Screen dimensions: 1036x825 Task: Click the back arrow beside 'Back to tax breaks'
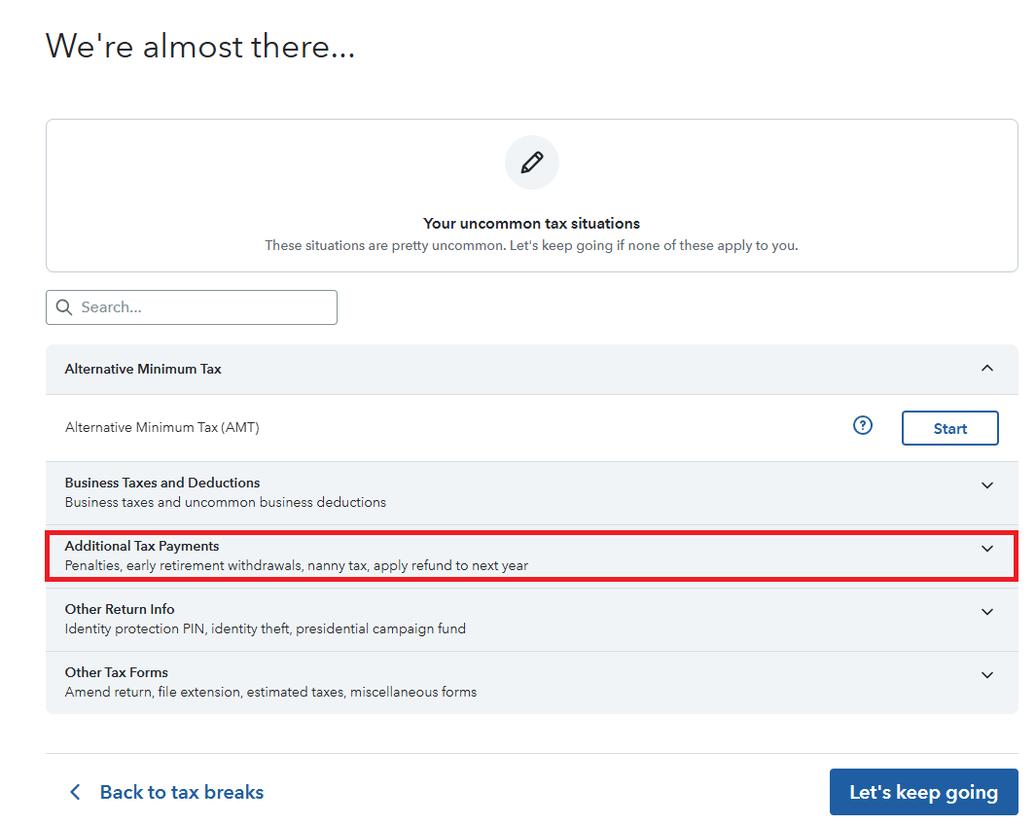75,792
